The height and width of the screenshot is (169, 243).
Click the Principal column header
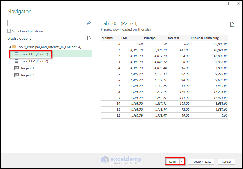point(155,38)
